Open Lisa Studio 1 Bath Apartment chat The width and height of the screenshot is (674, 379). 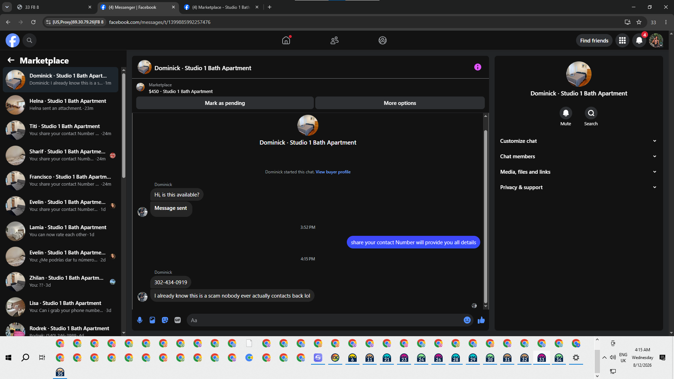61,307
